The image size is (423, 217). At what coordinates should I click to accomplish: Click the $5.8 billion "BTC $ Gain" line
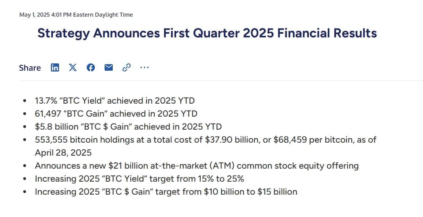[x=128, y=126]
